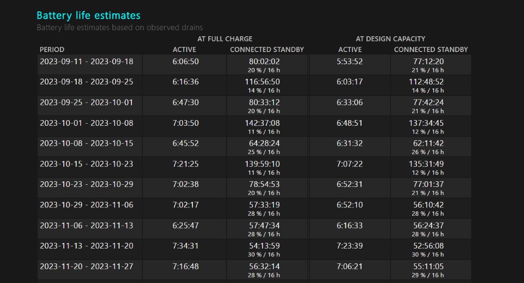
Task: Click the subtitle about observed drains
Action: 120,28
